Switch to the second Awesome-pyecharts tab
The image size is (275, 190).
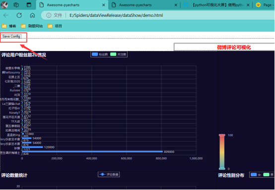click(144, 5)
